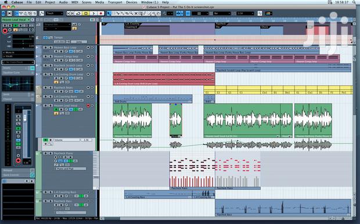Click the tempo value 124.000 field
360x224 pixels.
click(x=59, y=42)
